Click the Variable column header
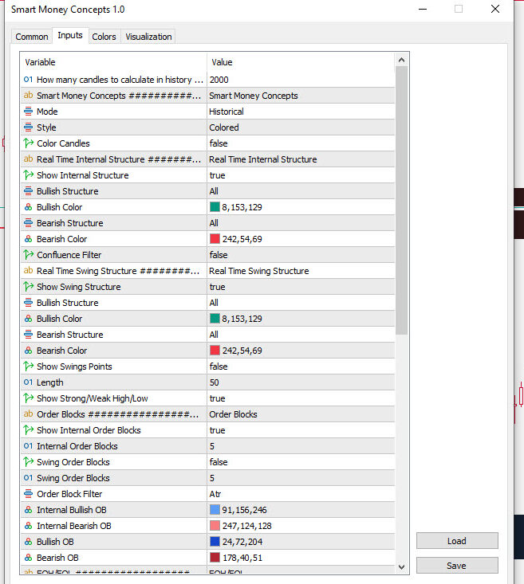524x584 pixels. (114, 62)
